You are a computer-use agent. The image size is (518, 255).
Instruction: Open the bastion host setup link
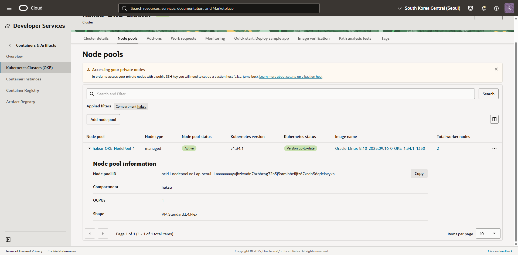[x=291, y=77]
